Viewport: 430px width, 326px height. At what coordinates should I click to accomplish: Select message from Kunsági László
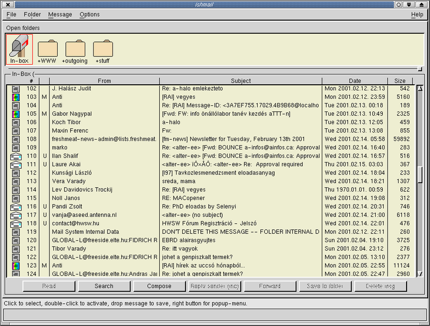72,173
